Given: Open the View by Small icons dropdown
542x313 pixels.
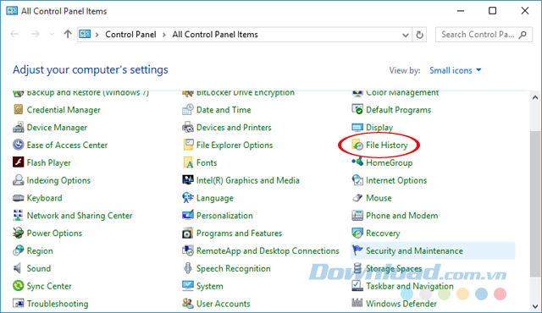Looking at the screenshot, I should pyautogui.click(x=456, y=70).
